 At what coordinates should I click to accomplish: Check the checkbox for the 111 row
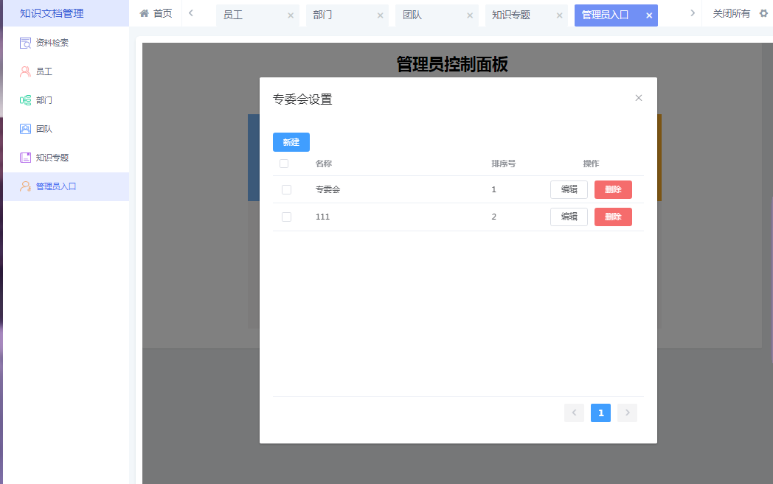(285, 217)
